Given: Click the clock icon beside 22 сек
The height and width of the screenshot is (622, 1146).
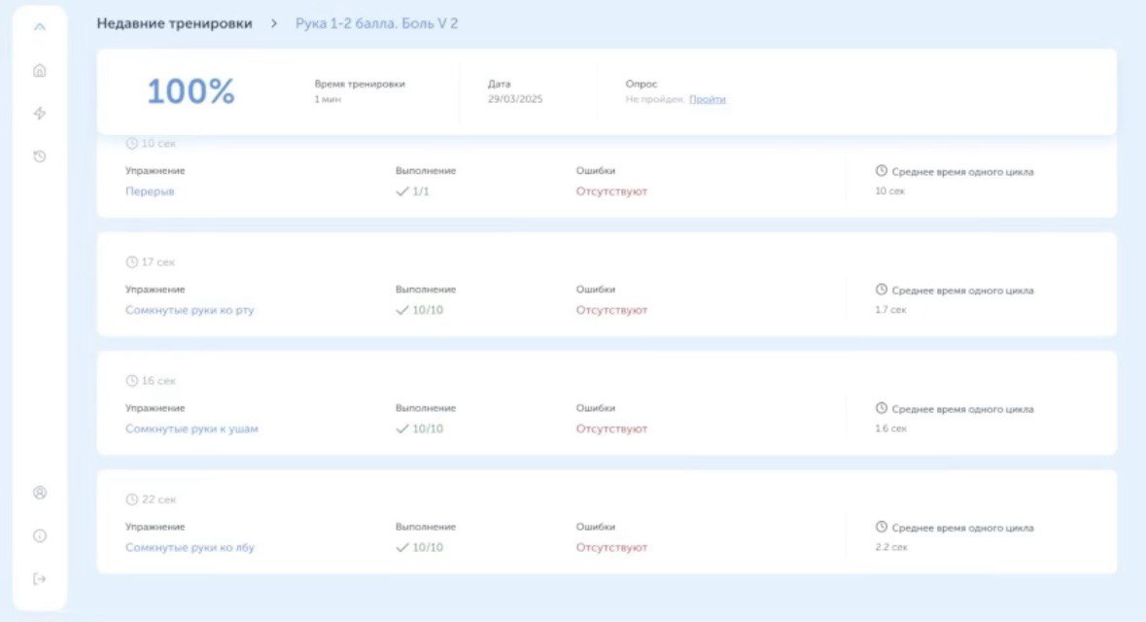Looking at the screenshot, I should click(132, 500).
